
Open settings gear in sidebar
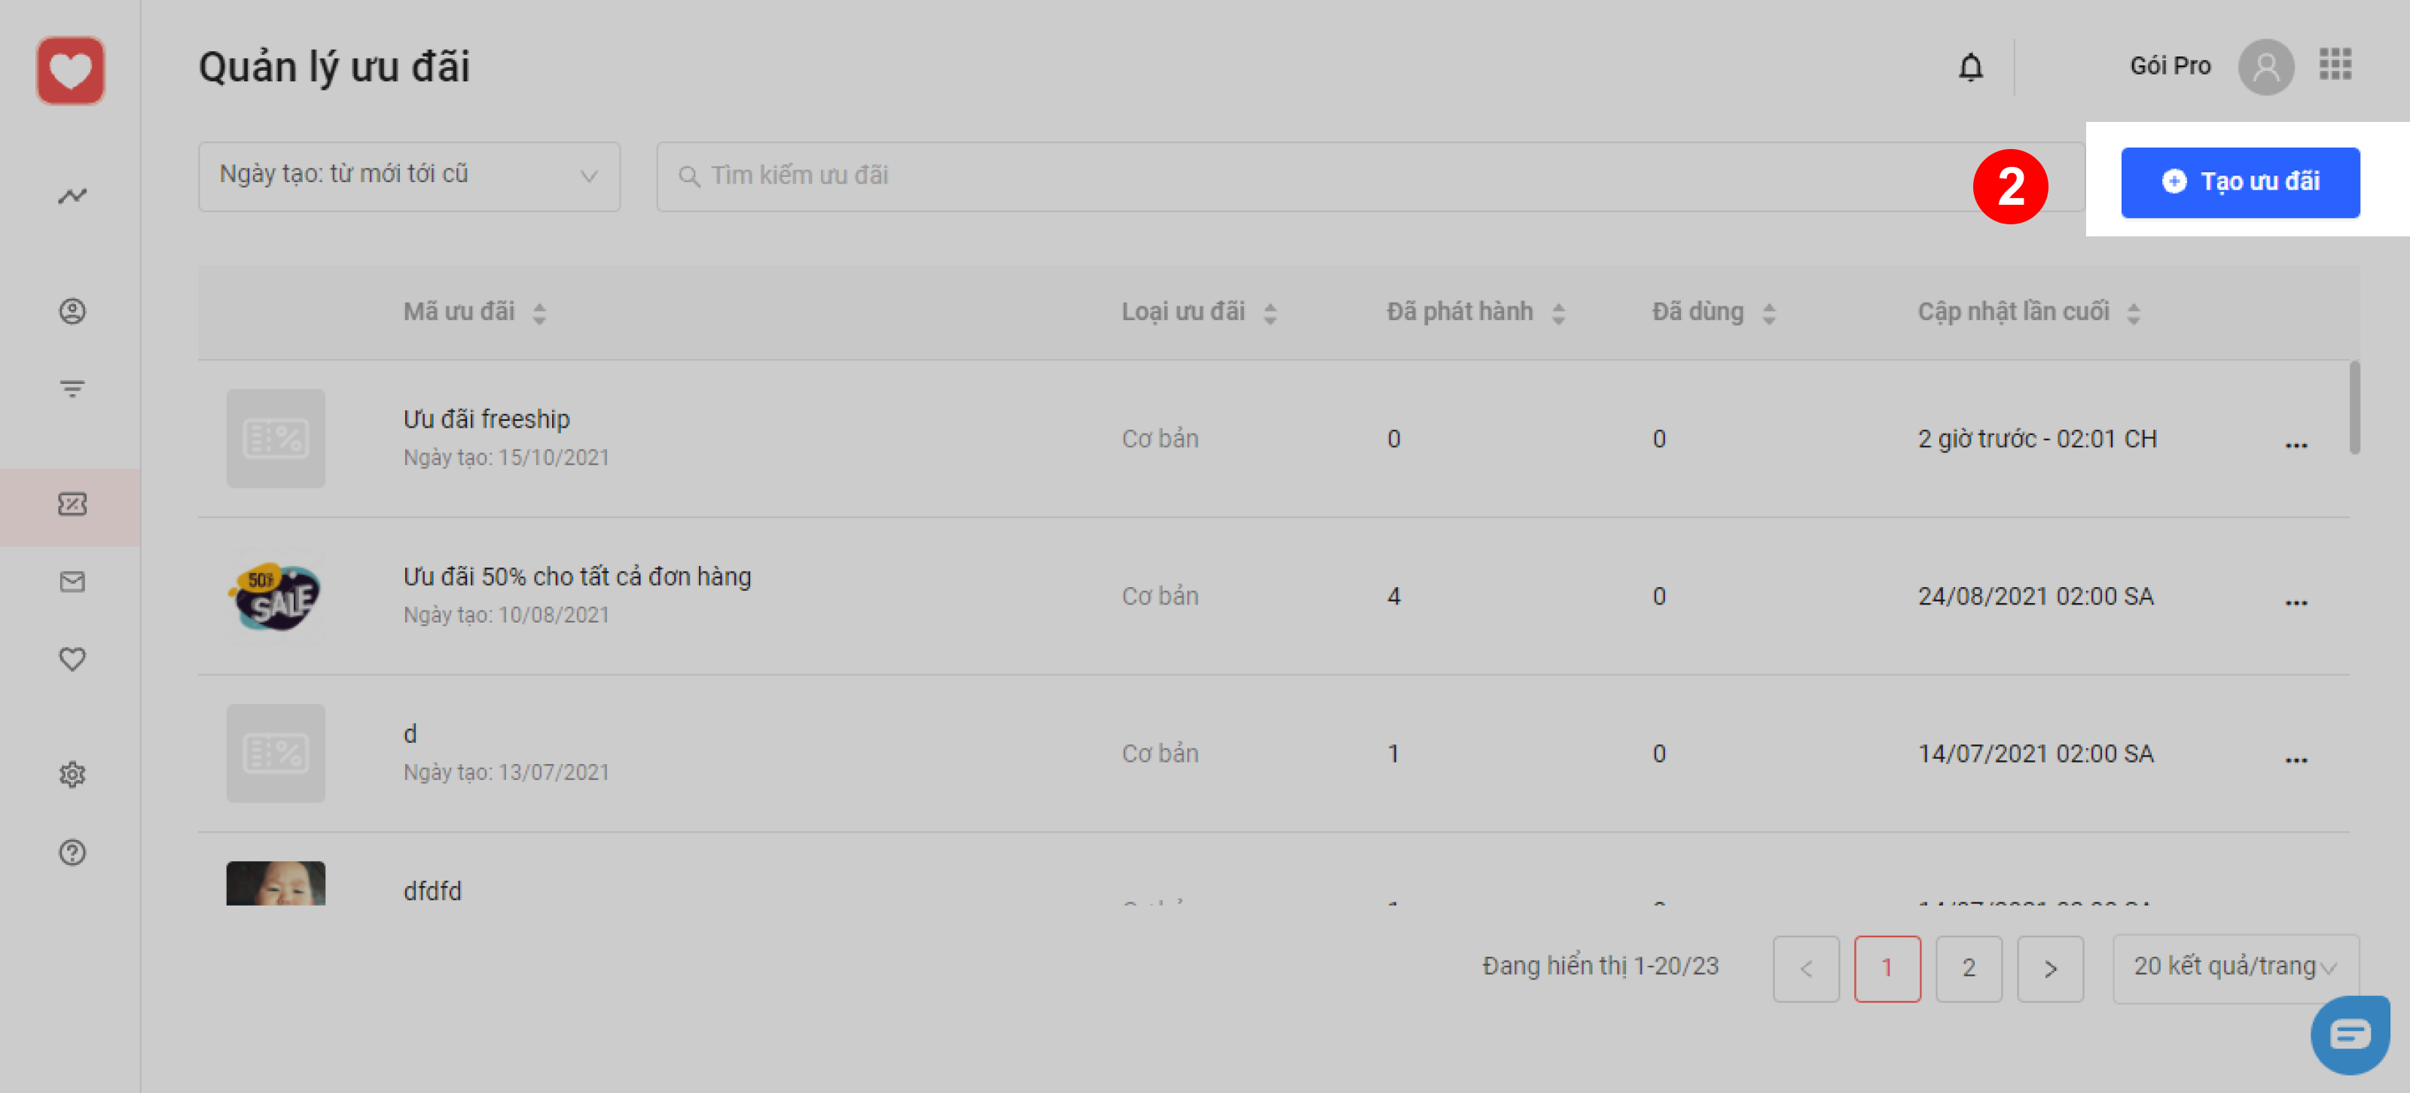(x=72, y=774)
